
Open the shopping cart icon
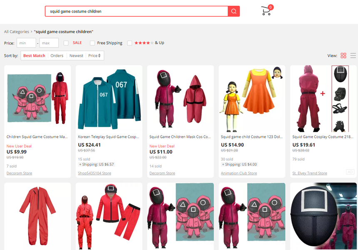pyautogui.click(x=267, y=10)
